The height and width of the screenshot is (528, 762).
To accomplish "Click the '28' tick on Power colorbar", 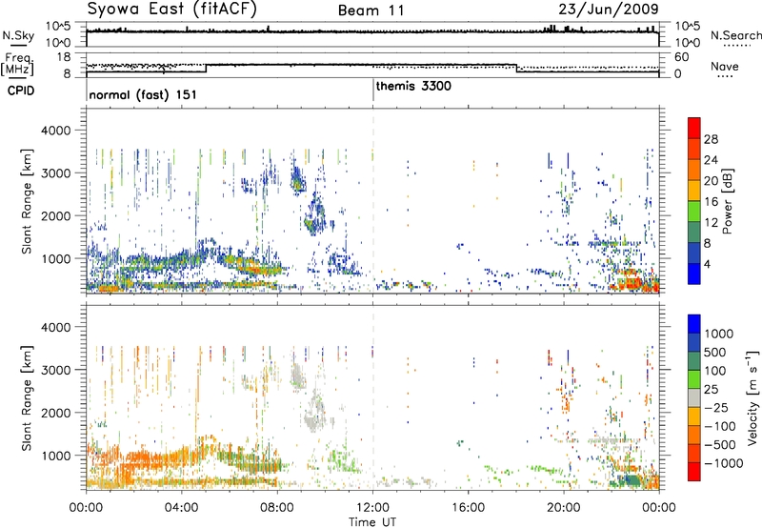I will point(711,139).
